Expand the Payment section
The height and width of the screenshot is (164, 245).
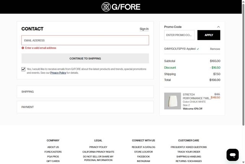tap(85, 107)
